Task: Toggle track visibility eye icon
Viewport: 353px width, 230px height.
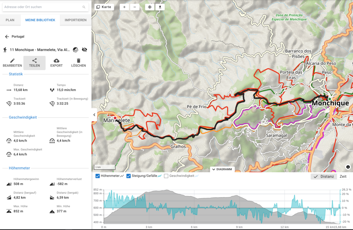Action: (x=85, y=50)
